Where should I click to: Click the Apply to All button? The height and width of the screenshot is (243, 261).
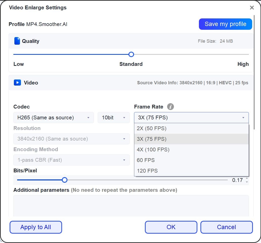(36, 227)
